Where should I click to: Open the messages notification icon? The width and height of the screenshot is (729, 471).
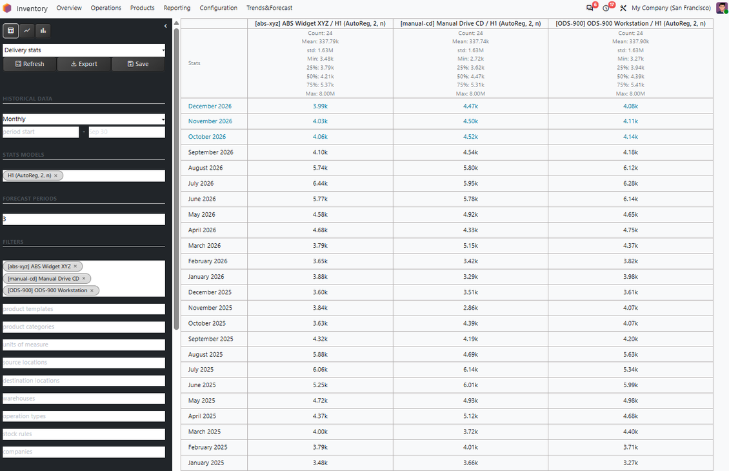(x=590, y=8)
